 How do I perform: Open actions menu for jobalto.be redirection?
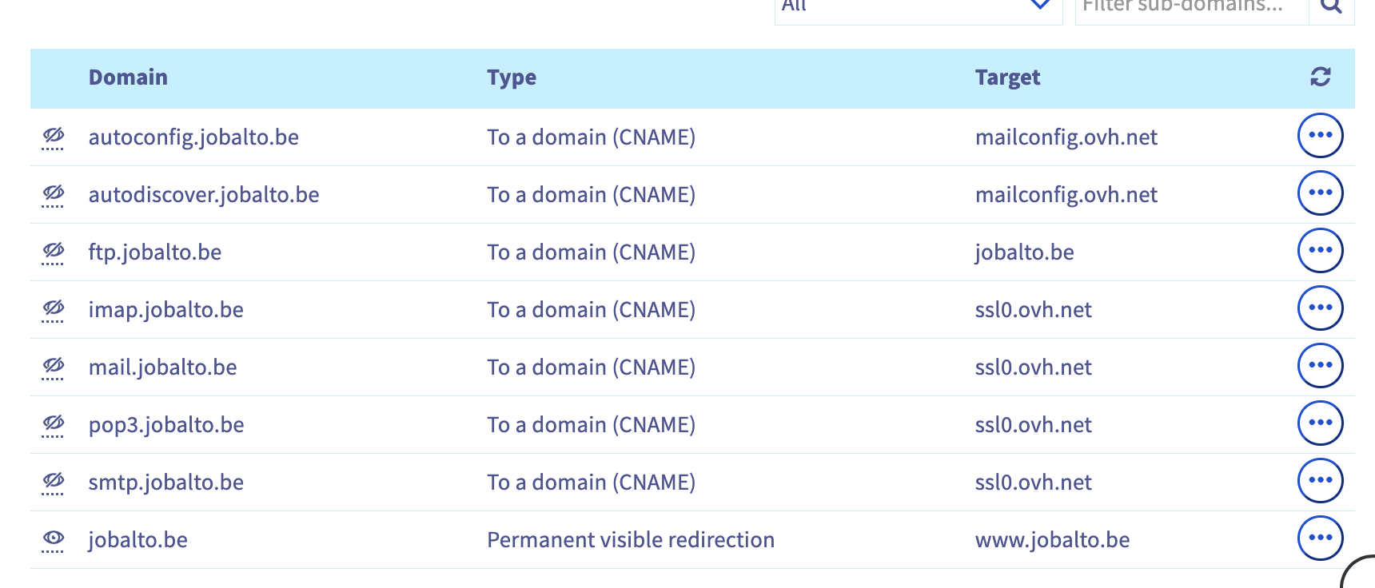tap(1320, 538)
